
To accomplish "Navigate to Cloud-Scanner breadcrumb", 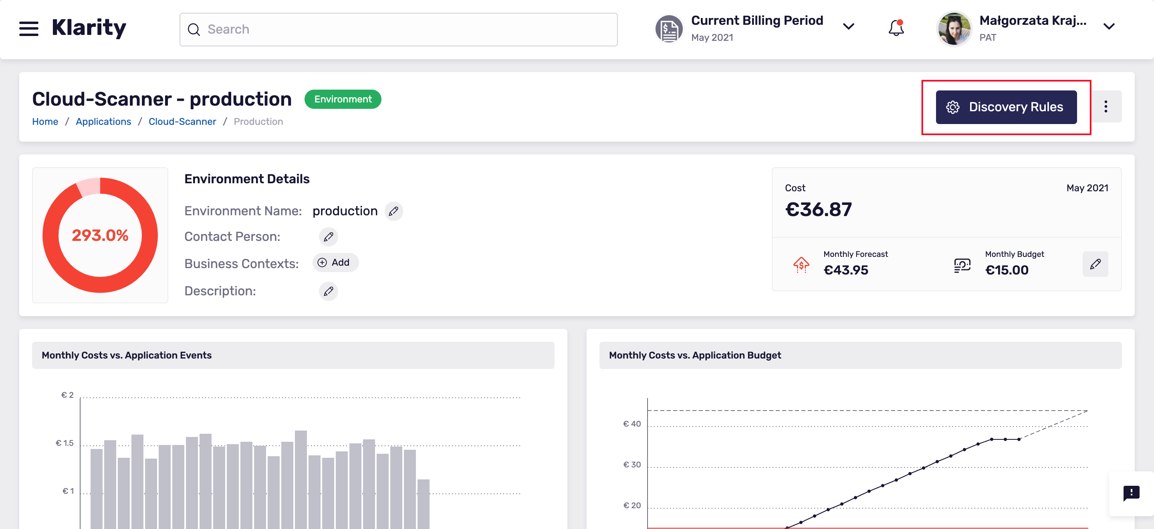I will 182,121.
